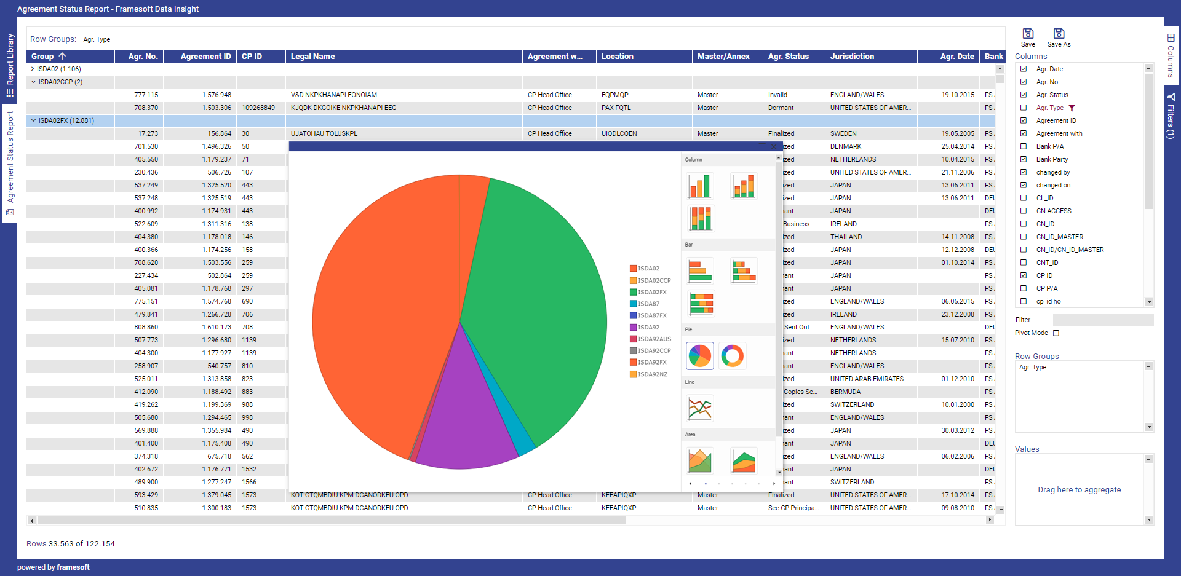Click the grid vertical scrollbar down arrow
1181x576 pixels.
click(x=1000, y=510)
